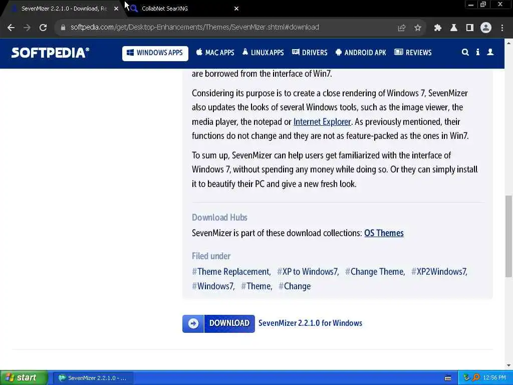Screen dimensions: 513x385
Task: Open the Drivers section
Action: (310, 53)
